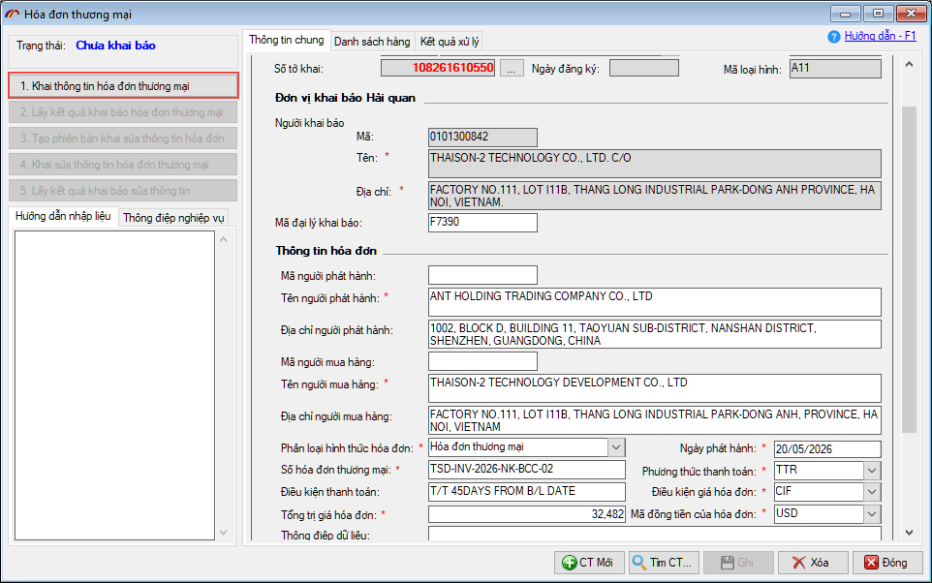Click the Số hóa đơn thương mại field
This screenshot has height=583, width=932.
527,470
